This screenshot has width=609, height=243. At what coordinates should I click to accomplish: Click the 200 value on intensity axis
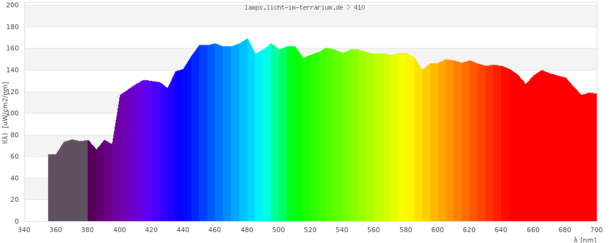[x=13, y=5]
